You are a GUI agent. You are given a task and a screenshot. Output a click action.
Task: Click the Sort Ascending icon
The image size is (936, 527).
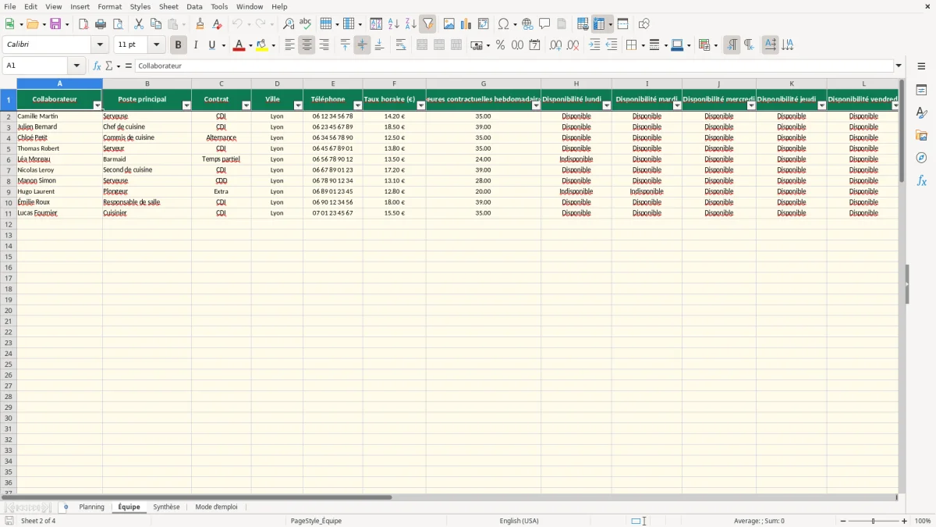pos(394,24)
